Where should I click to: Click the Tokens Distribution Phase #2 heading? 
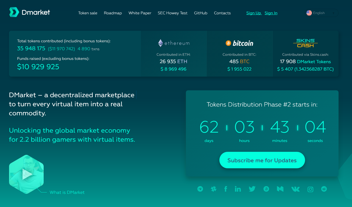(262, 105)
